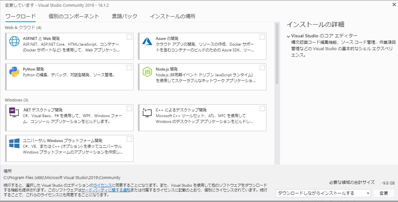Enable the ASP.NET と Web 開発 checkbox

(x=129, y=37)
